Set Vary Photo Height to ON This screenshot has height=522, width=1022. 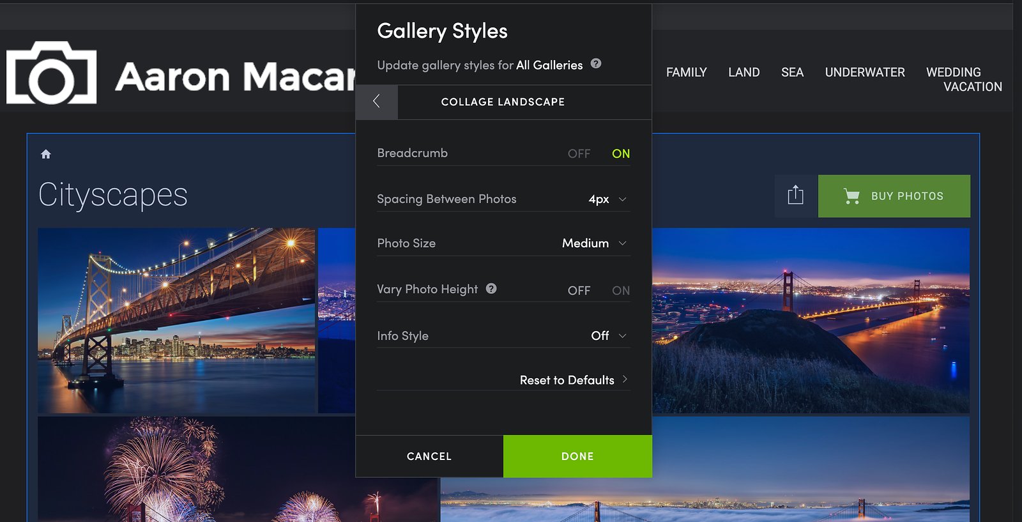coord(621,291)
